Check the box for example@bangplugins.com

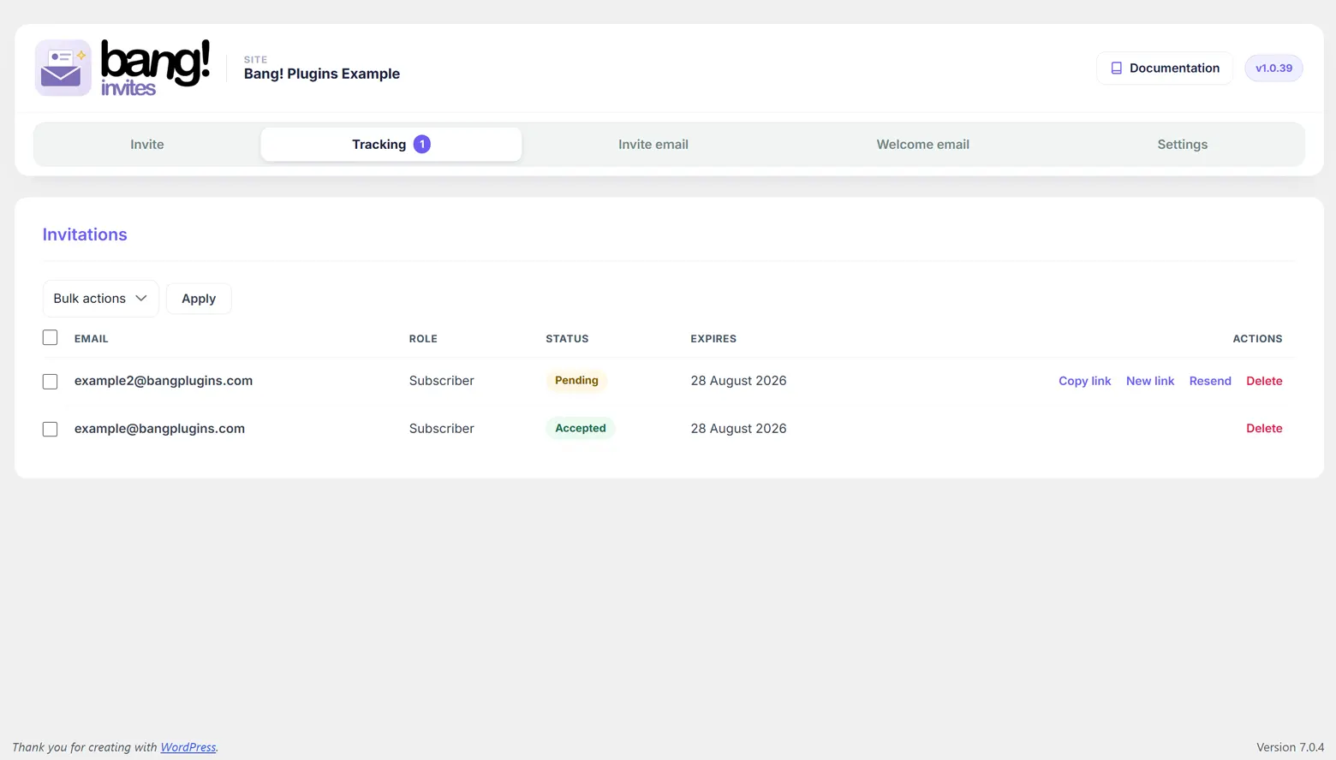click(50, 429)
